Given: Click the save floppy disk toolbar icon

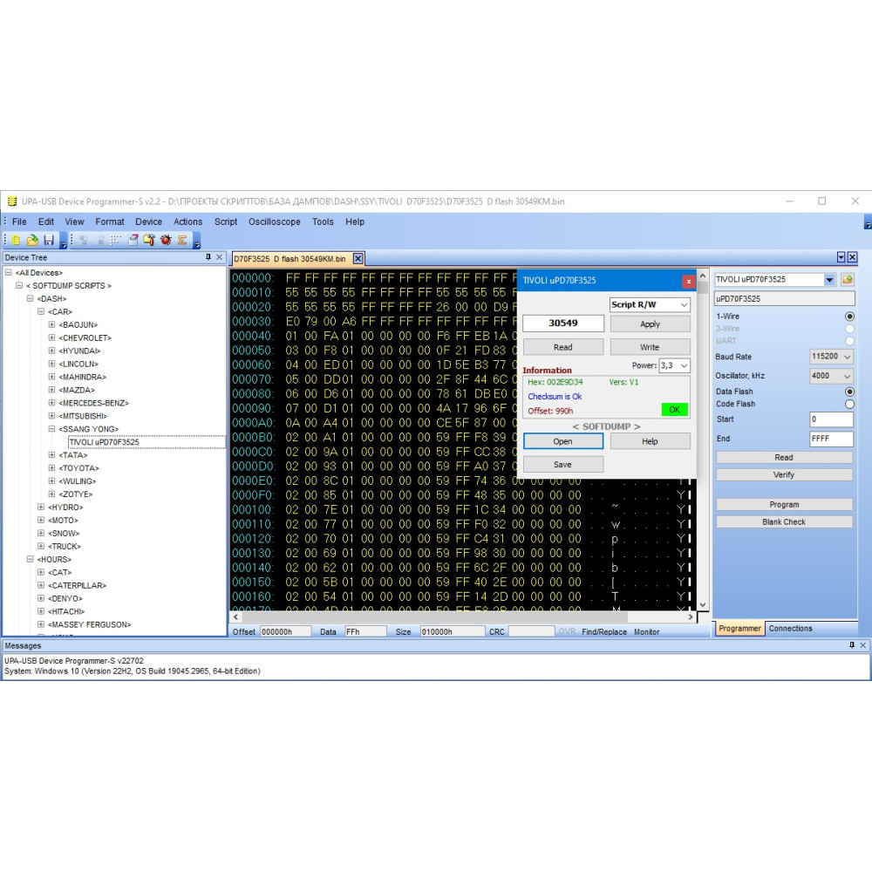Looking at the screenshot, I should coord(49,241).
